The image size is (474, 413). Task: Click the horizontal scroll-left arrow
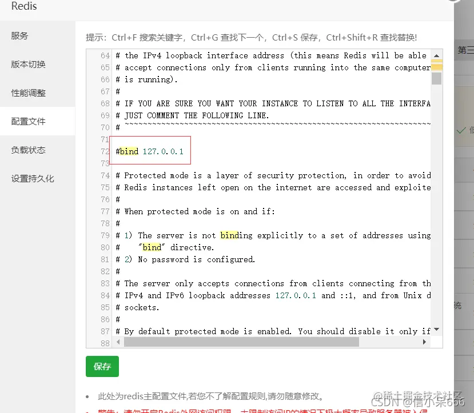point(118,342)
